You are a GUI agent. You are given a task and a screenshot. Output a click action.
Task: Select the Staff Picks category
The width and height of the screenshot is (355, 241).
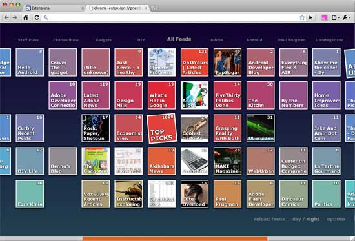click(28, 40)
